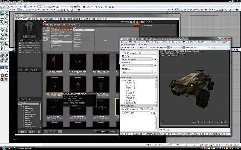
Task: Check the Material Instances (Constant) checkbox
Action: point(51,35)
